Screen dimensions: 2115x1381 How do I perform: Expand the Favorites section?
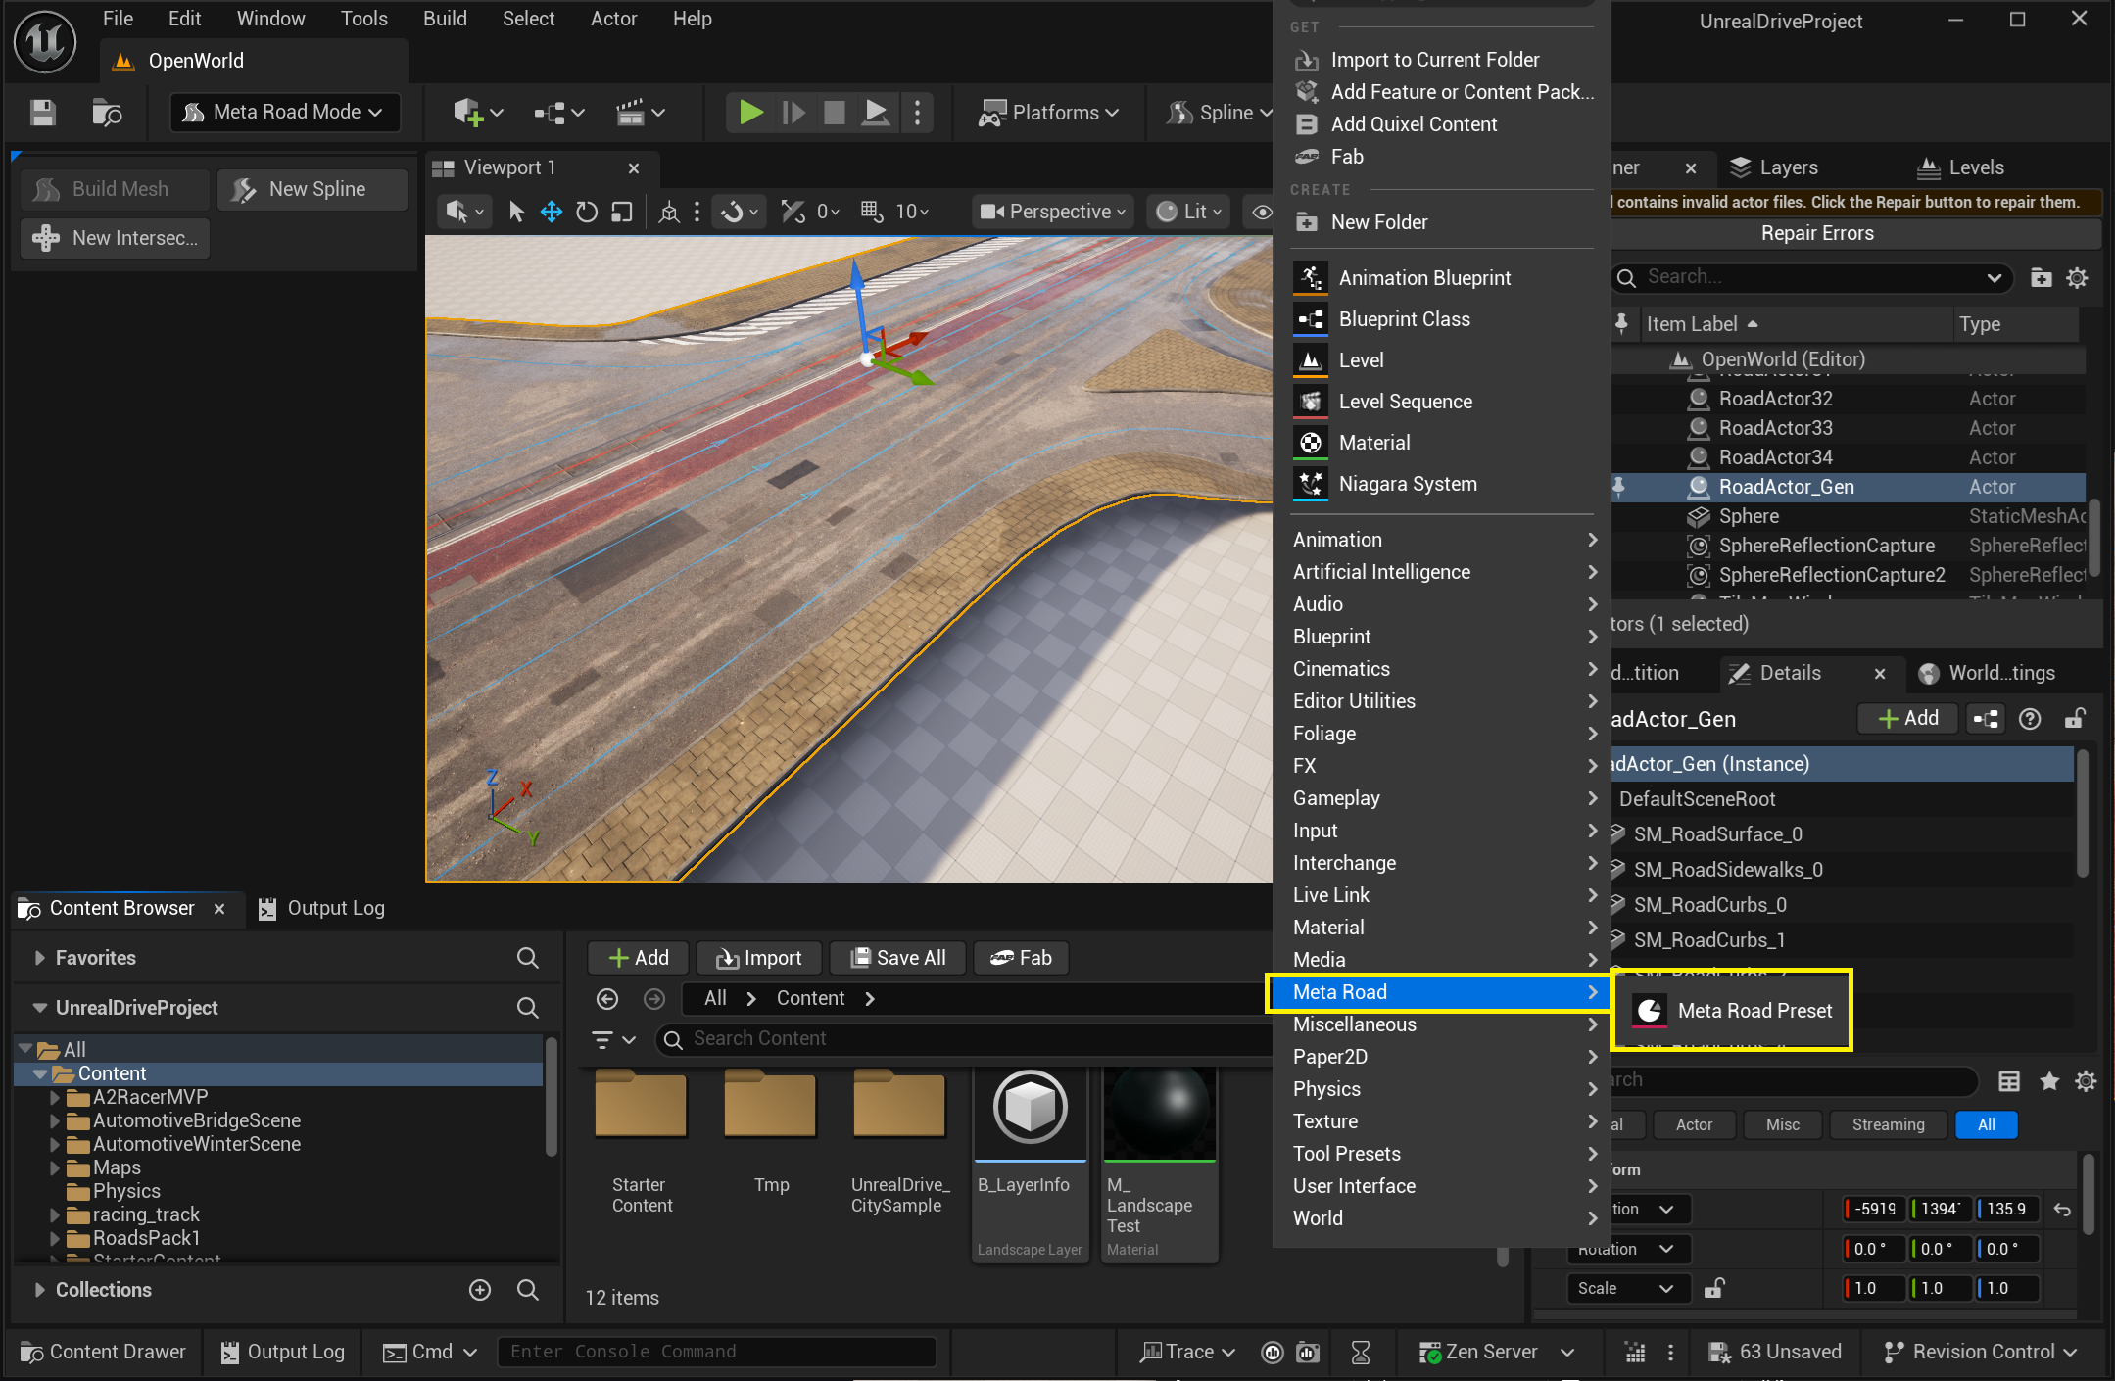40,958
